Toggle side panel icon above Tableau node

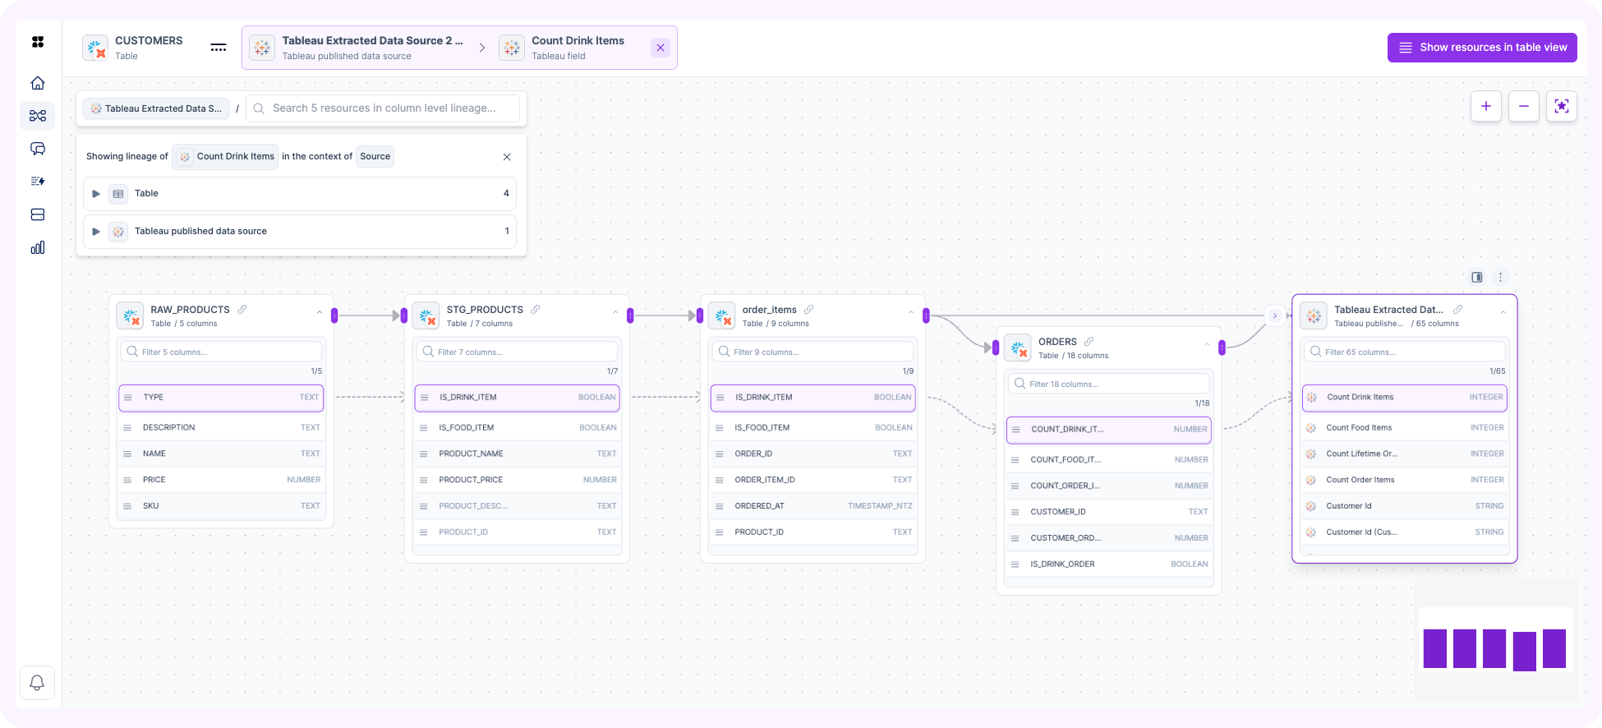coord(1477,278)
